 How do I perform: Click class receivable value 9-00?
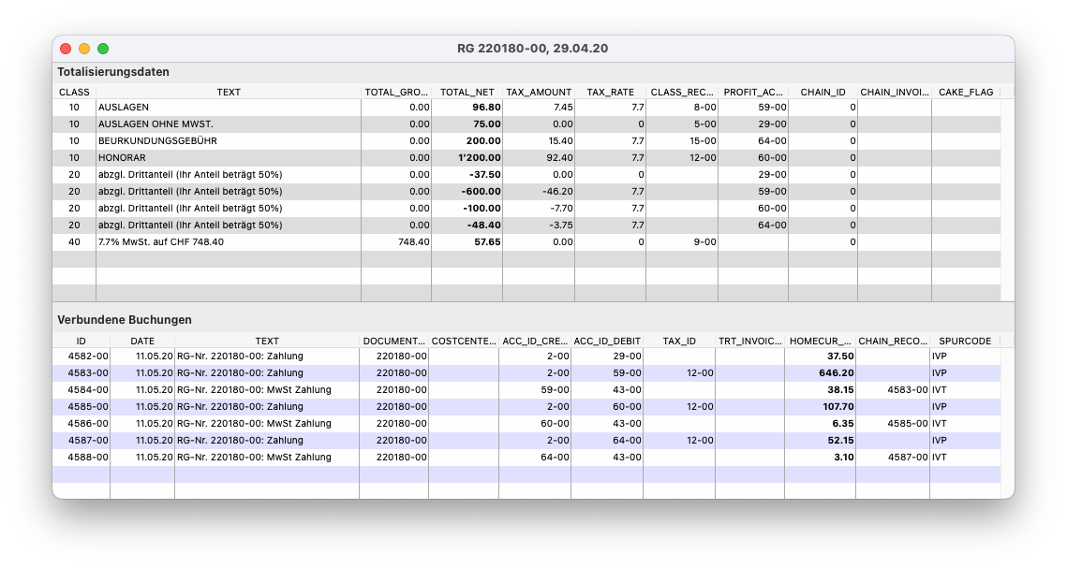(x=705, y=241)
